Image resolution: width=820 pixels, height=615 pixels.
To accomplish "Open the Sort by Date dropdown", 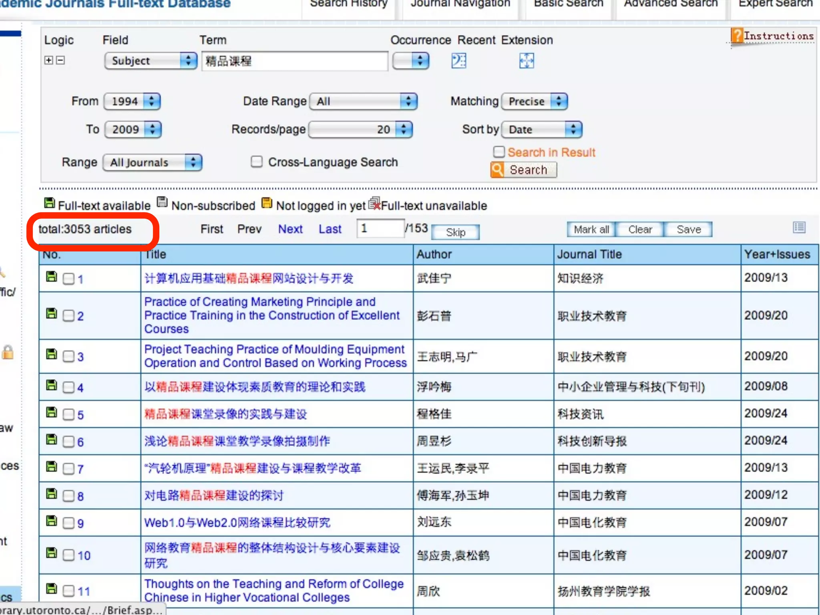I will click(541, 129).
